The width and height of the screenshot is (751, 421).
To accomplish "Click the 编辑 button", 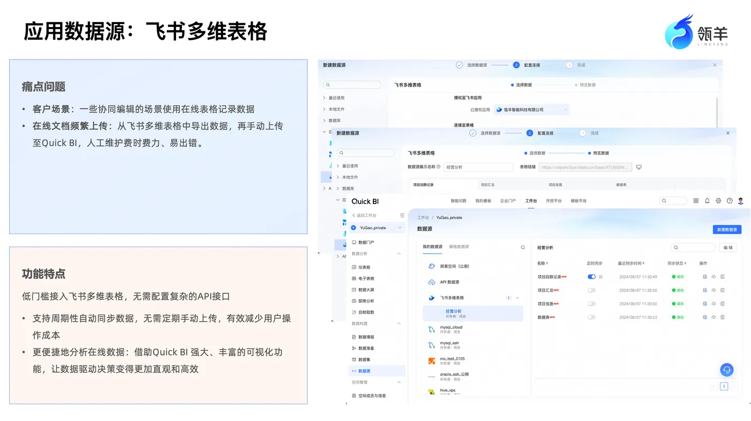I will [x=728, y=248].
